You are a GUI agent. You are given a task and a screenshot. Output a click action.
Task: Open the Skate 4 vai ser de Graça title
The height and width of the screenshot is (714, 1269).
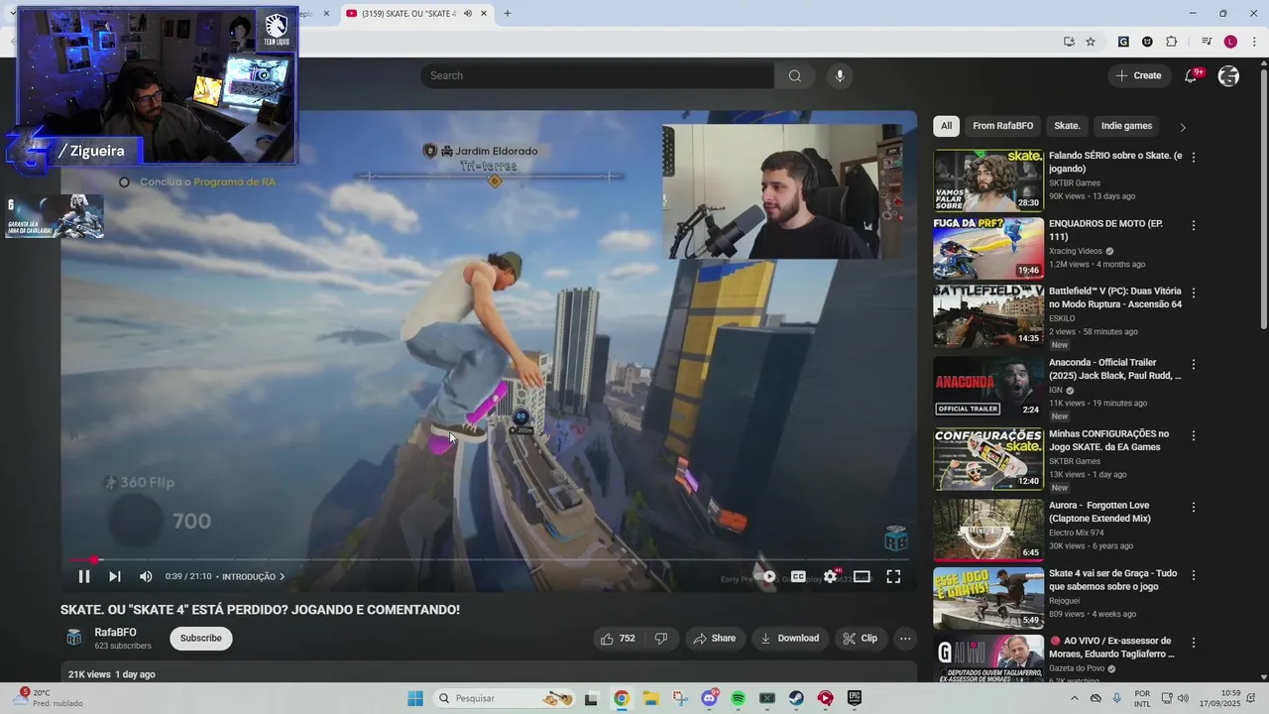coord(1112,580)
